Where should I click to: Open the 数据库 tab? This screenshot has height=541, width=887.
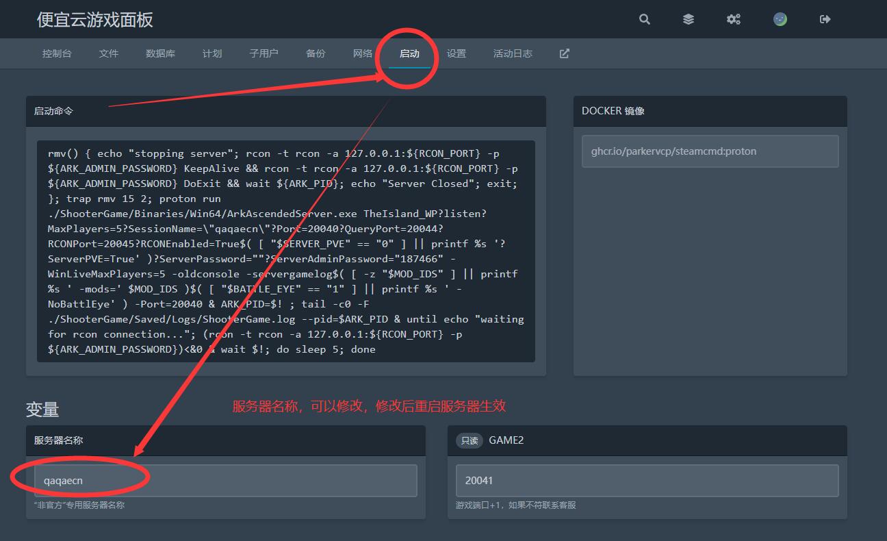[161, 53]
